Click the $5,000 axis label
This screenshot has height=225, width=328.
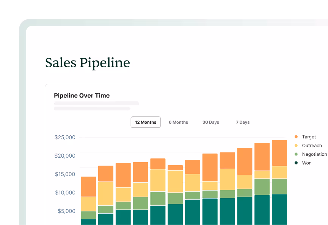click(x=66, y=211)
